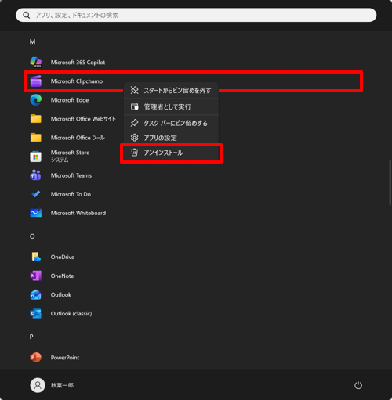Image resolution: width=392 pixels, height=400 pixels.
Task: Click the power button icon
Action: tap(358, 385)
